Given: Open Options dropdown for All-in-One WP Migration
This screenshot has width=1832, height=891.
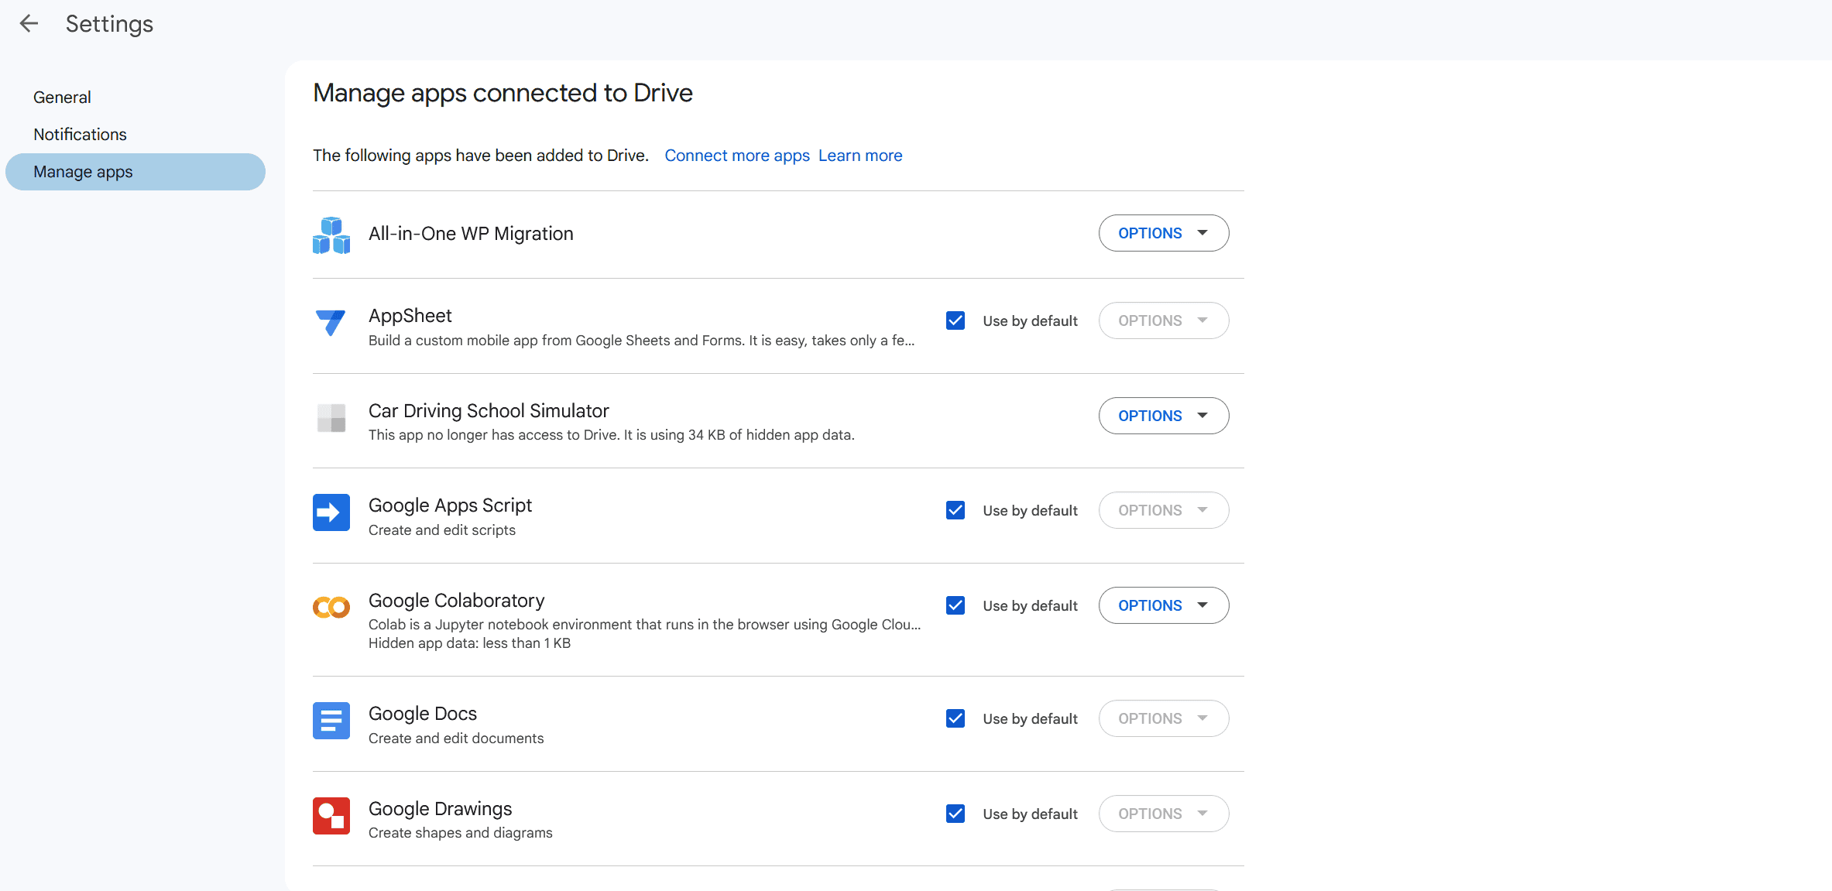Looking at the screenshot, I should (x=1164, y=233).
